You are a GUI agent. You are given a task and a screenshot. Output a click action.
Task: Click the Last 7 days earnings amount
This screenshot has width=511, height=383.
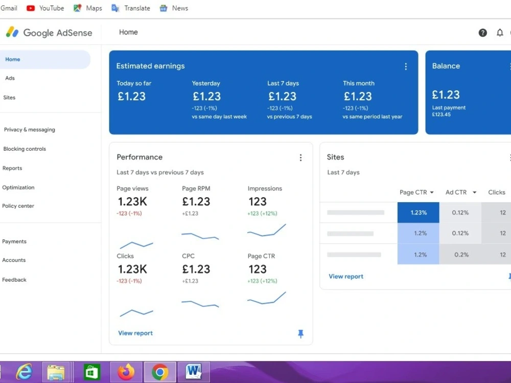pyautogui.click(x=282, y=97)
